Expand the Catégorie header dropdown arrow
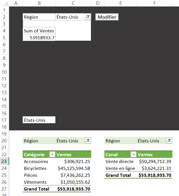The image size is (179, 196). coord(52,154)
